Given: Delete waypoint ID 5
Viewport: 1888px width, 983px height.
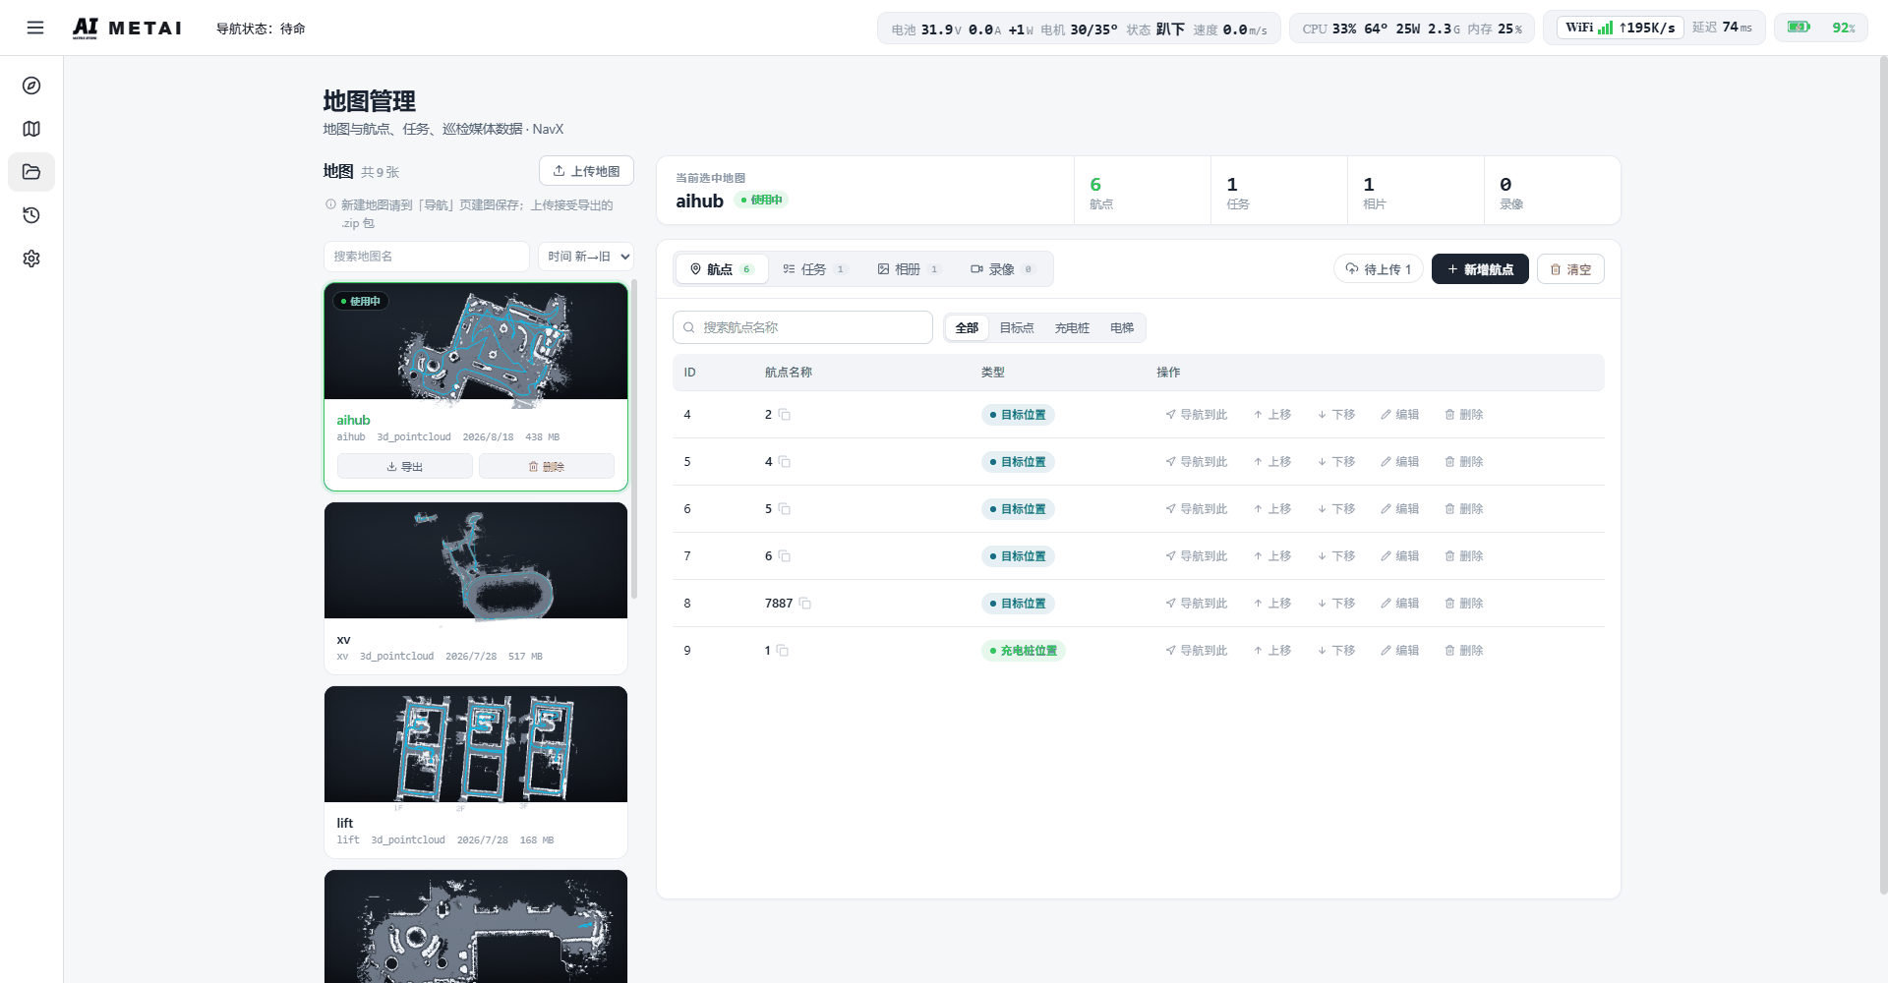Looking at the screenshot, I should [1464, 462].
